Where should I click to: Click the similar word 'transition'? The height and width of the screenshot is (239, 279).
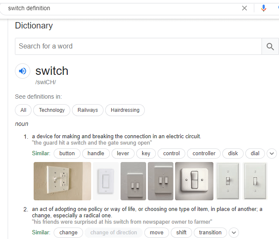pyautogui.click(x=210, y=233)
